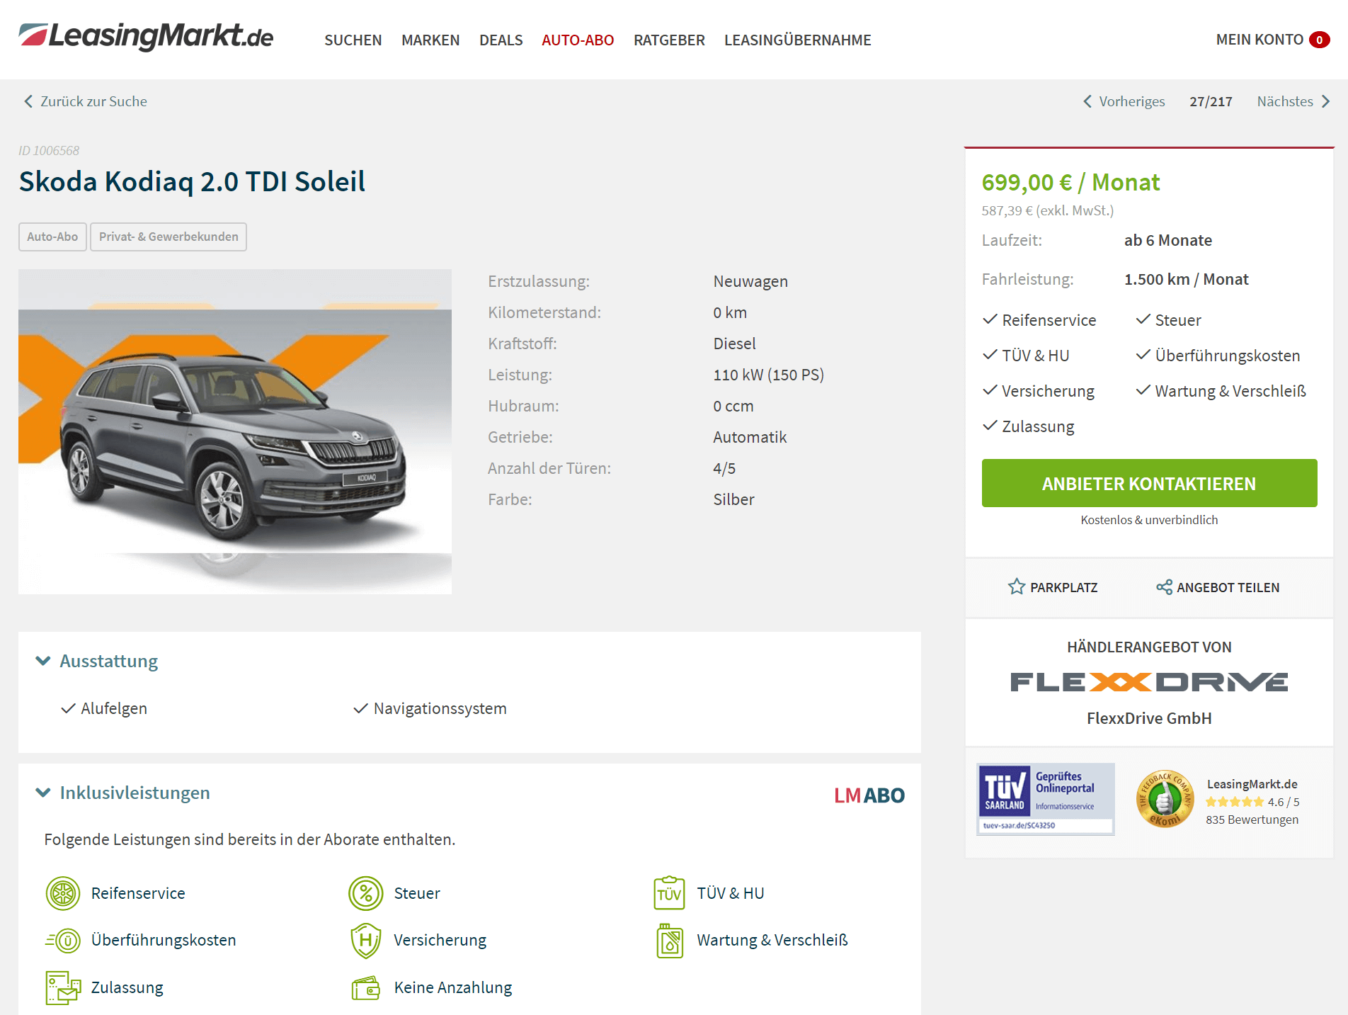This screenshot has height=1015, width=1348.
Task: Click the Navigationssystem feature entry
Action: pyautogui.click(x=430, y=708)
